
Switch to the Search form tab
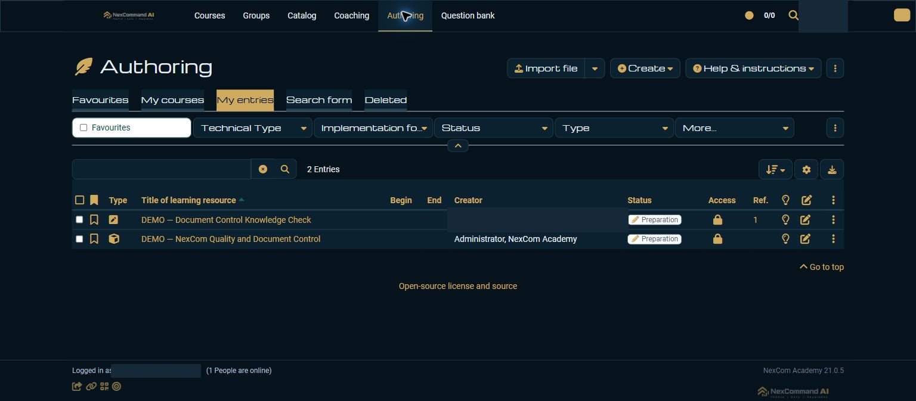(319, 100)
